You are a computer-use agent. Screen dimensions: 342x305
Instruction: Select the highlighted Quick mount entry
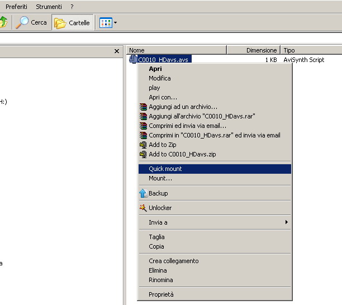coord(215,169)
